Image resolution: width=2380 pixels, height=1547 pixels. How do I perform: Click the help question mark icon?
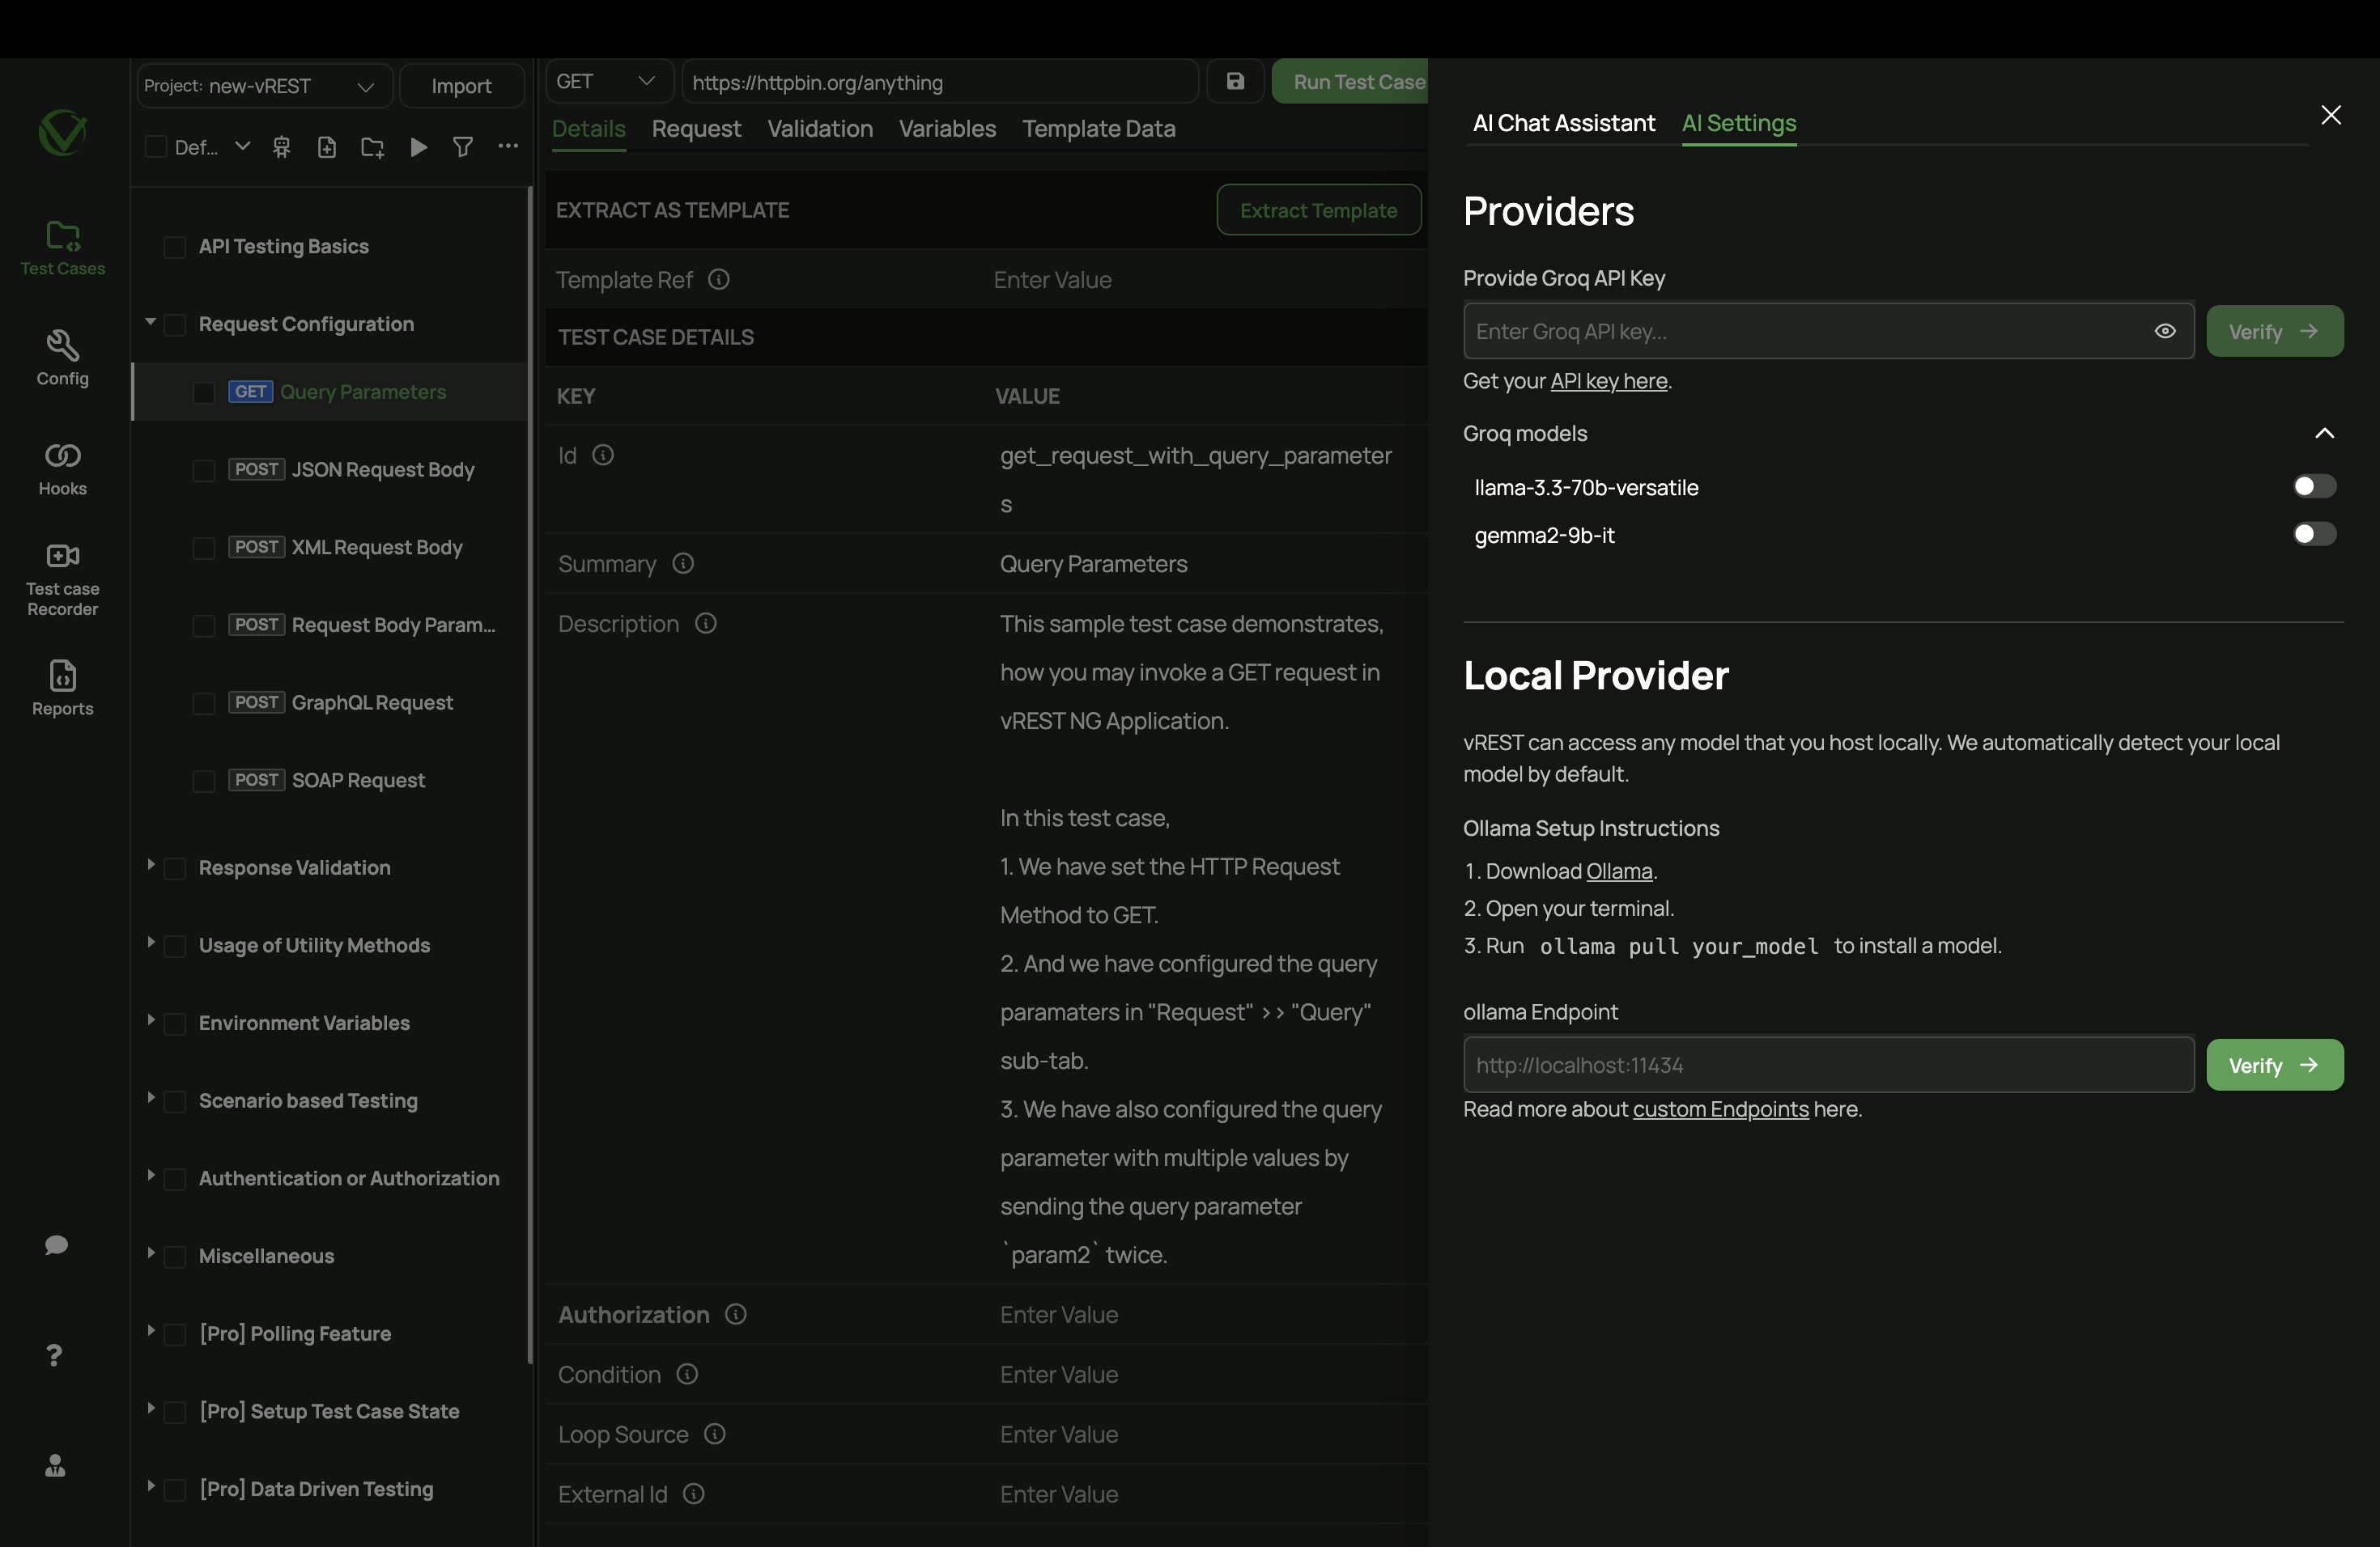tap(54, 1354)
